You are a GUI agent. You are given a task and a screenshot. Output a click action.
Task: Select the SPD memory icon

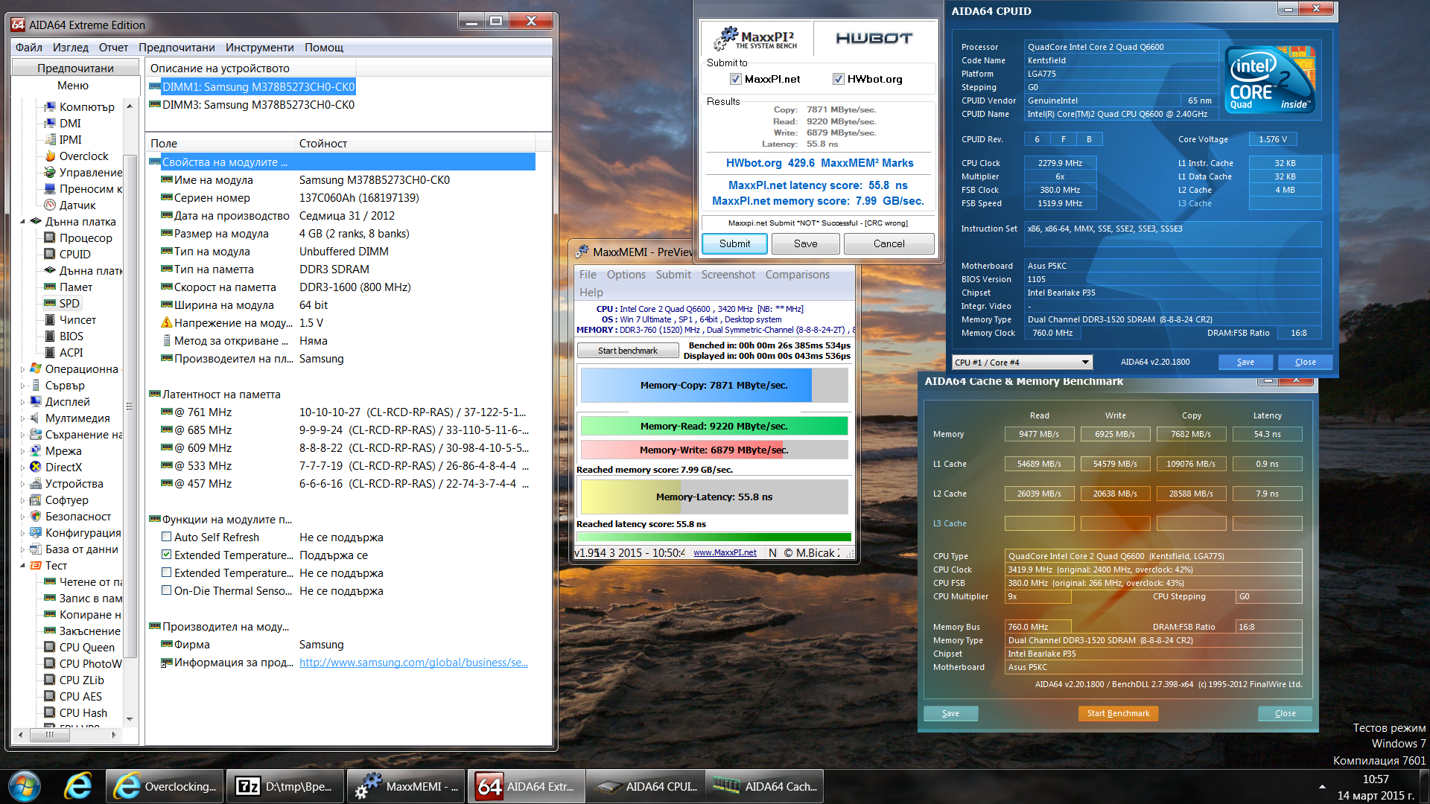50,304
